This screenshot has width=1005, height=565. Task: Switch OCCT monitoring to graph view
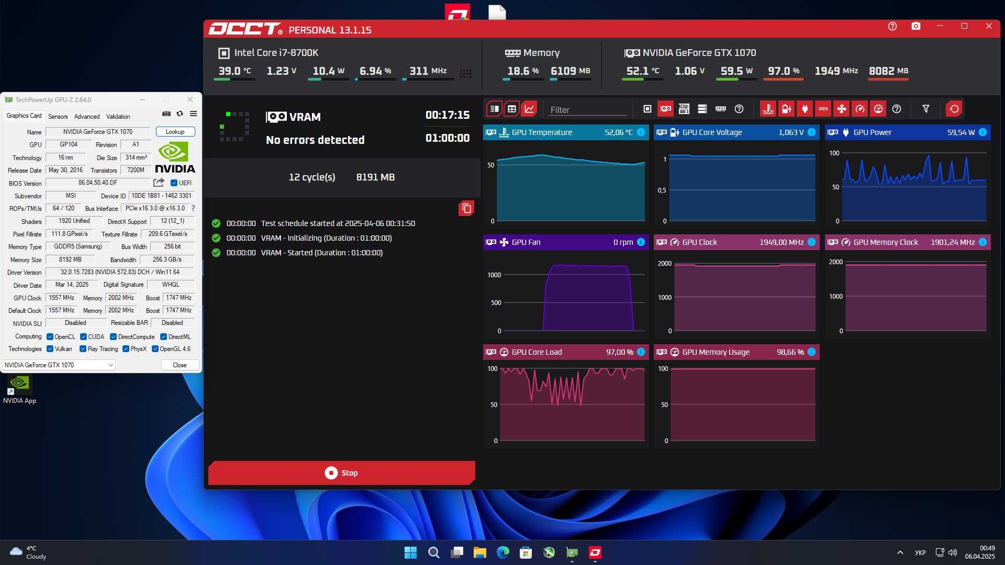click(529, 109)
